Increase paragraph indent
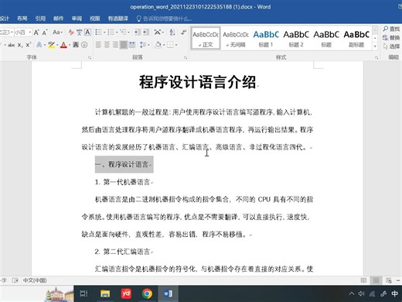Viewport: 402px width, 302px height. coord(146,33)
